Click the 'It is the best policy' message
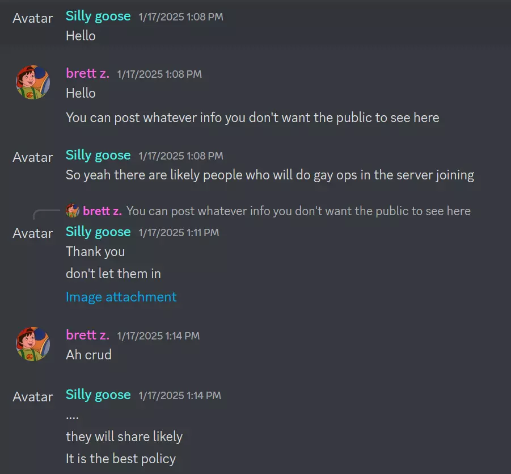The width and height of the screenshot is (511, 474). (x=121, y=459)
